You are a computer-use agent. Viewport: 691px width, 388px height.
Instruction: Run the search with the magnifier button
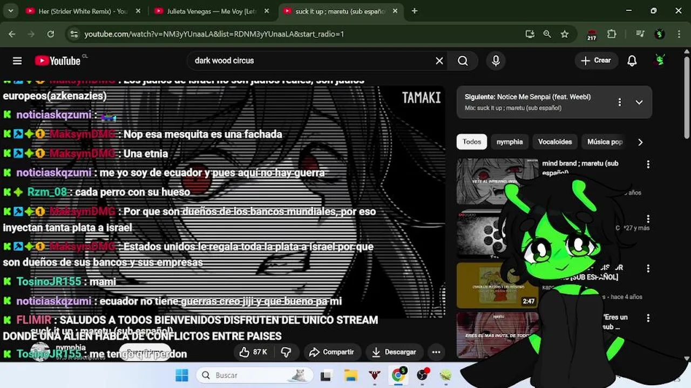click(463, 61)
